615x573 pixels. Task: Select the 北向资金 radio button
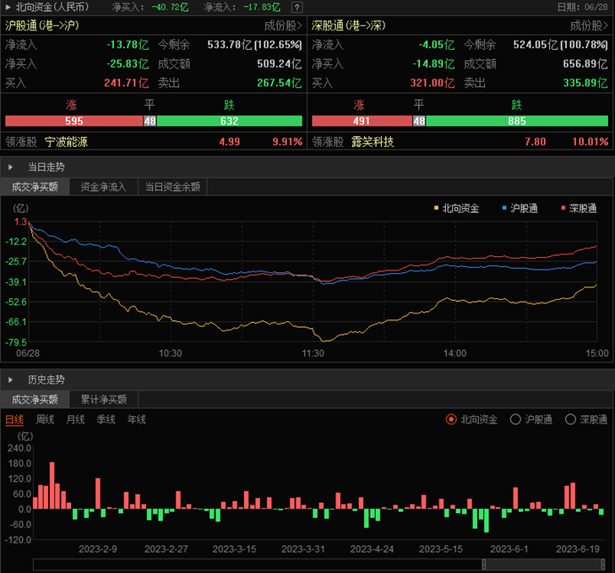(x=451, y=419)
